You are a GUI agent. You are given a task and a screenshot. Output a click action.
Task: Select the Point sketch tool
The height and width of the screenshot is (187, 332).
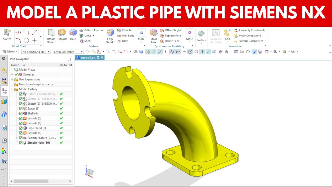pyautogui.click(x=34, y=41)
